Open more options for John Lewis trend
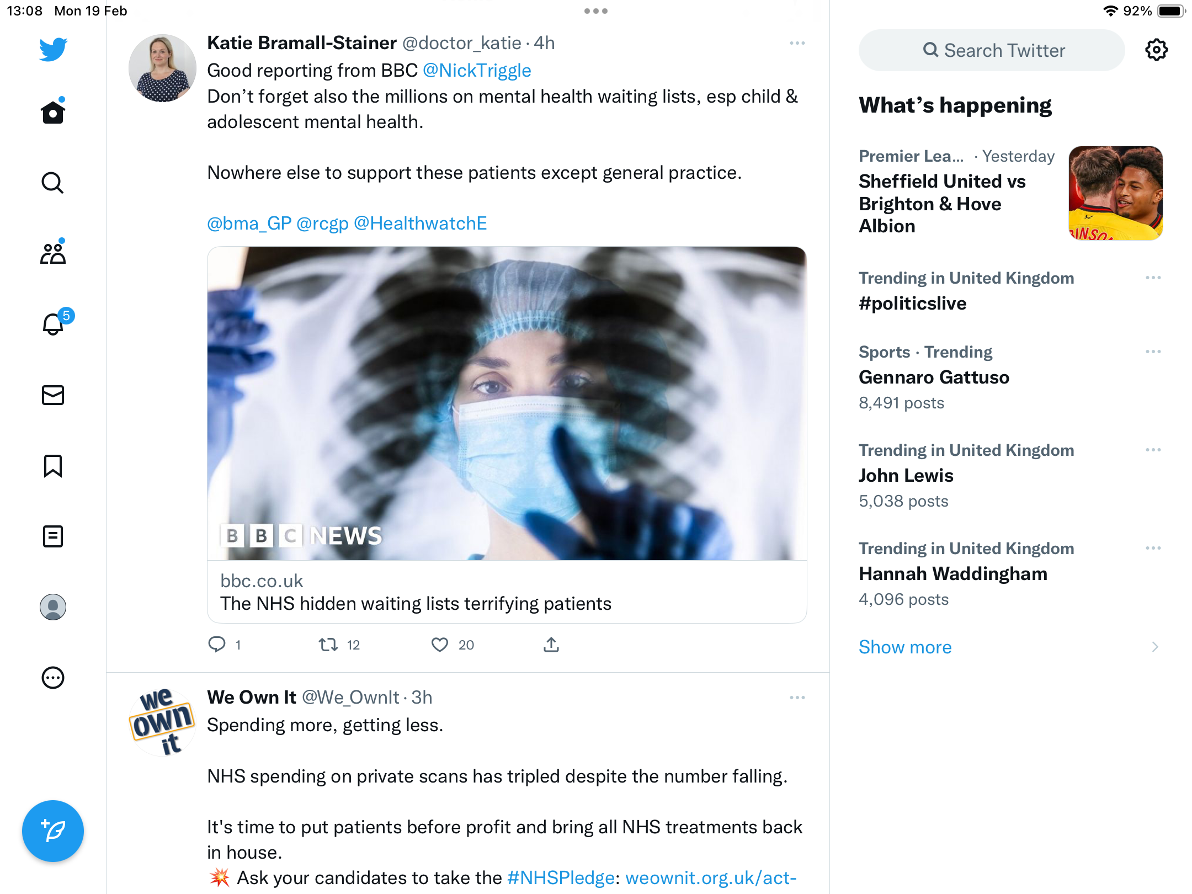Image resolution: width=1192 pixels, height=894 pixels. click(1153, 450)
